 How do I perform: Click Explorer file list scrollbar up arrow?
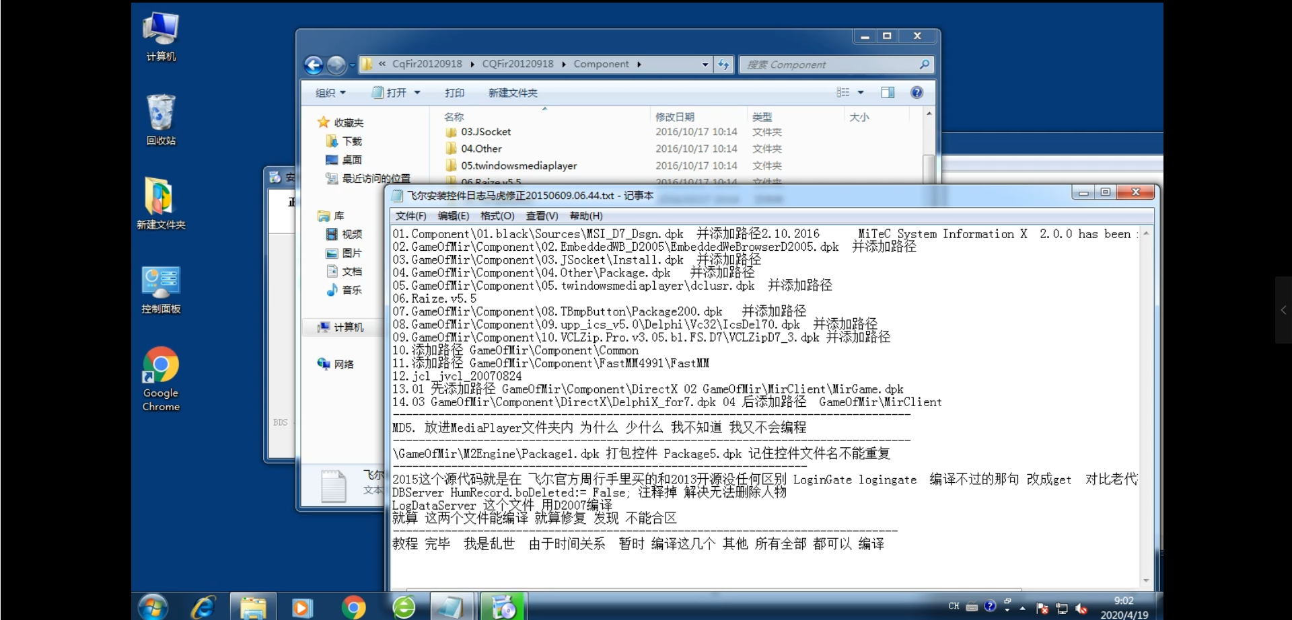pyautogui.click(x=929, y=114)
